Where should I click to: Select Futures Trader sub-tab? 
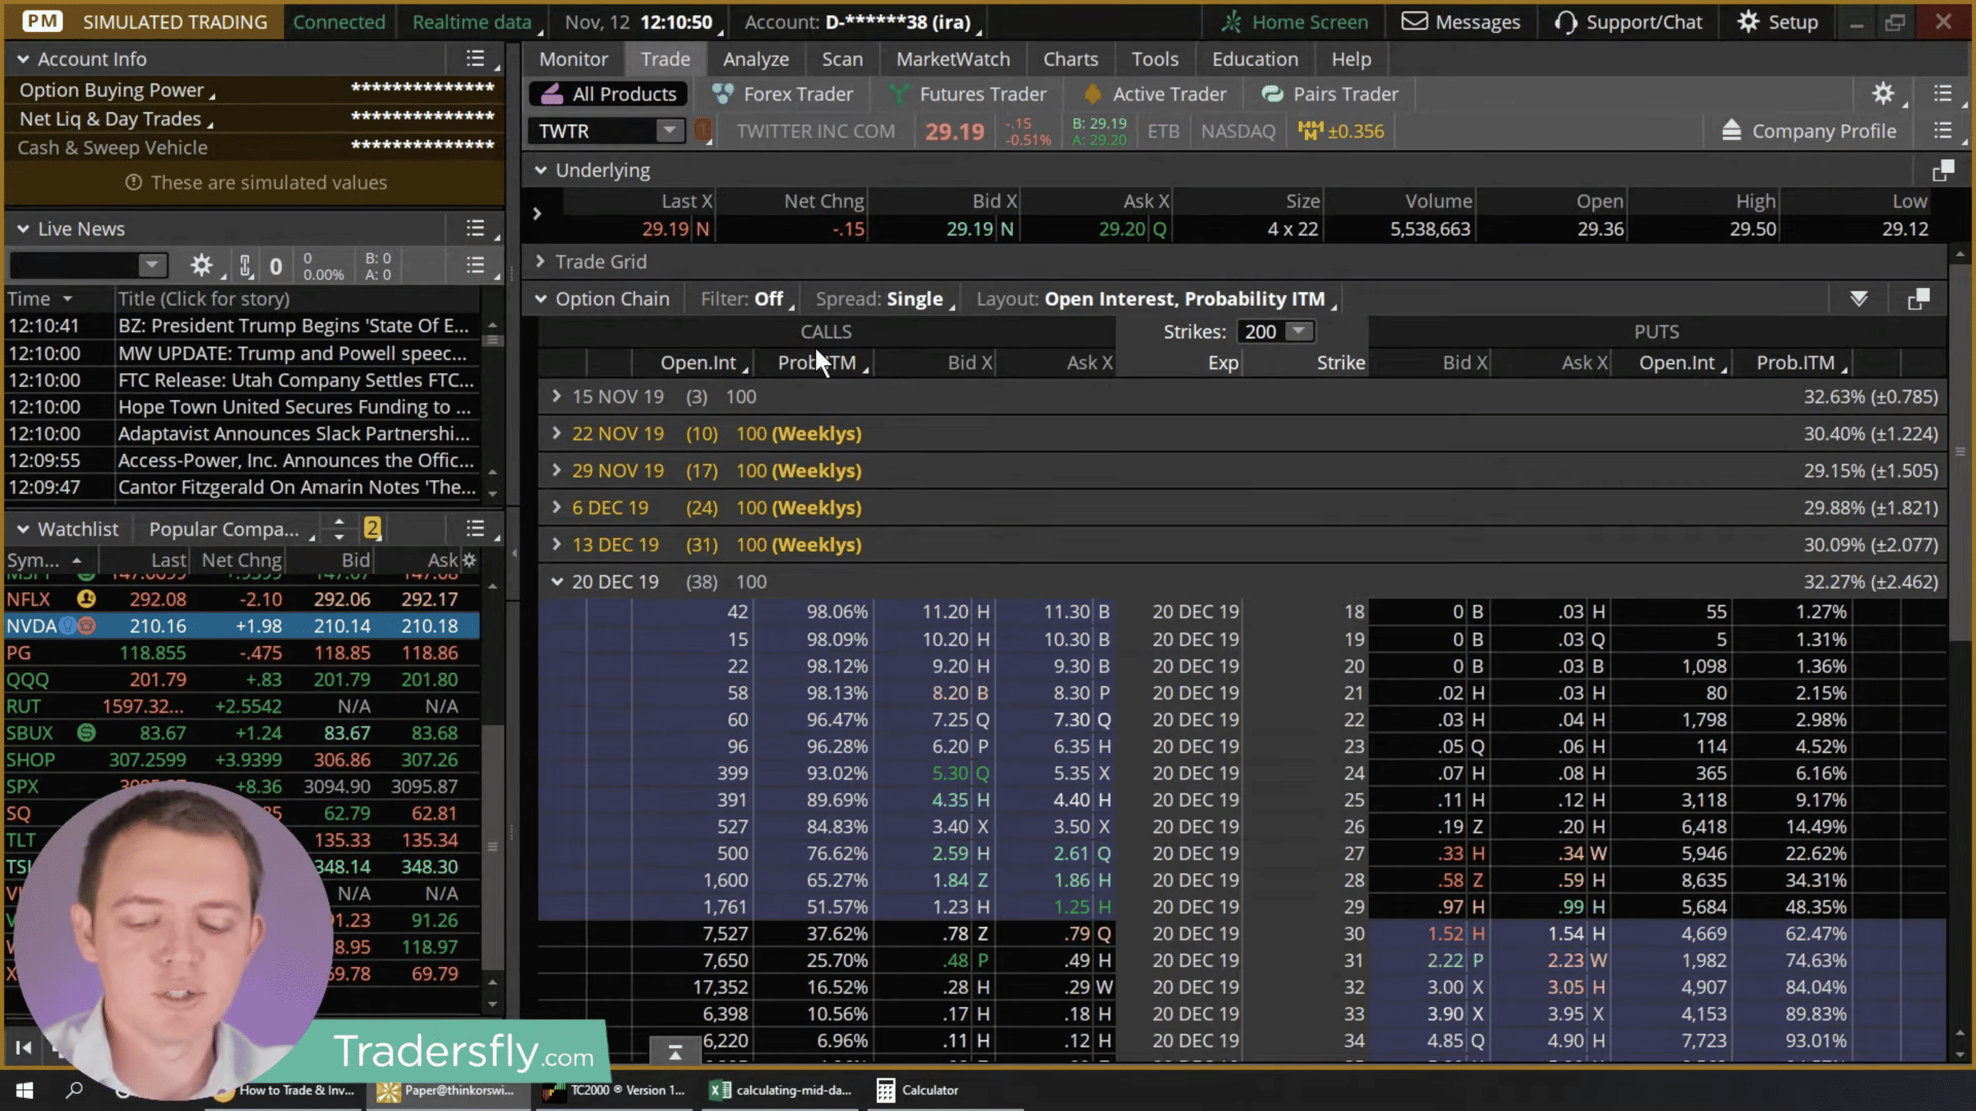[967, 93]
